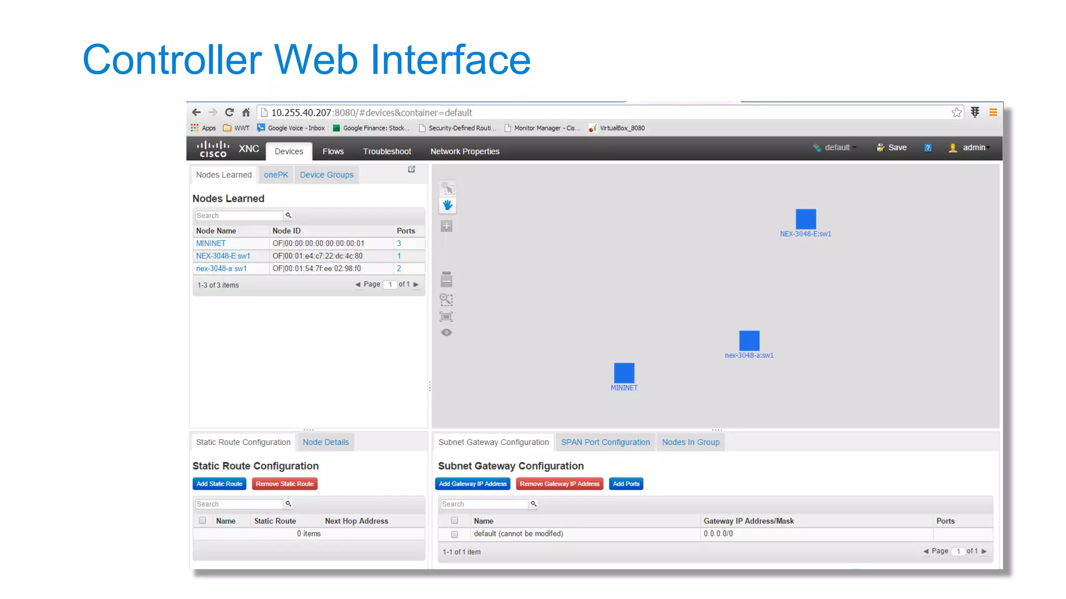Select the topology selection pointer tool
The image size is (1066, 599).
coord(448,188)
